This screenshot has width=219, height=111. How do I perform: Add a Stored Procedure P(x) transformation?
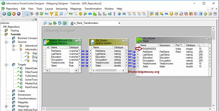pyautogui.click(x=71, y=14)
